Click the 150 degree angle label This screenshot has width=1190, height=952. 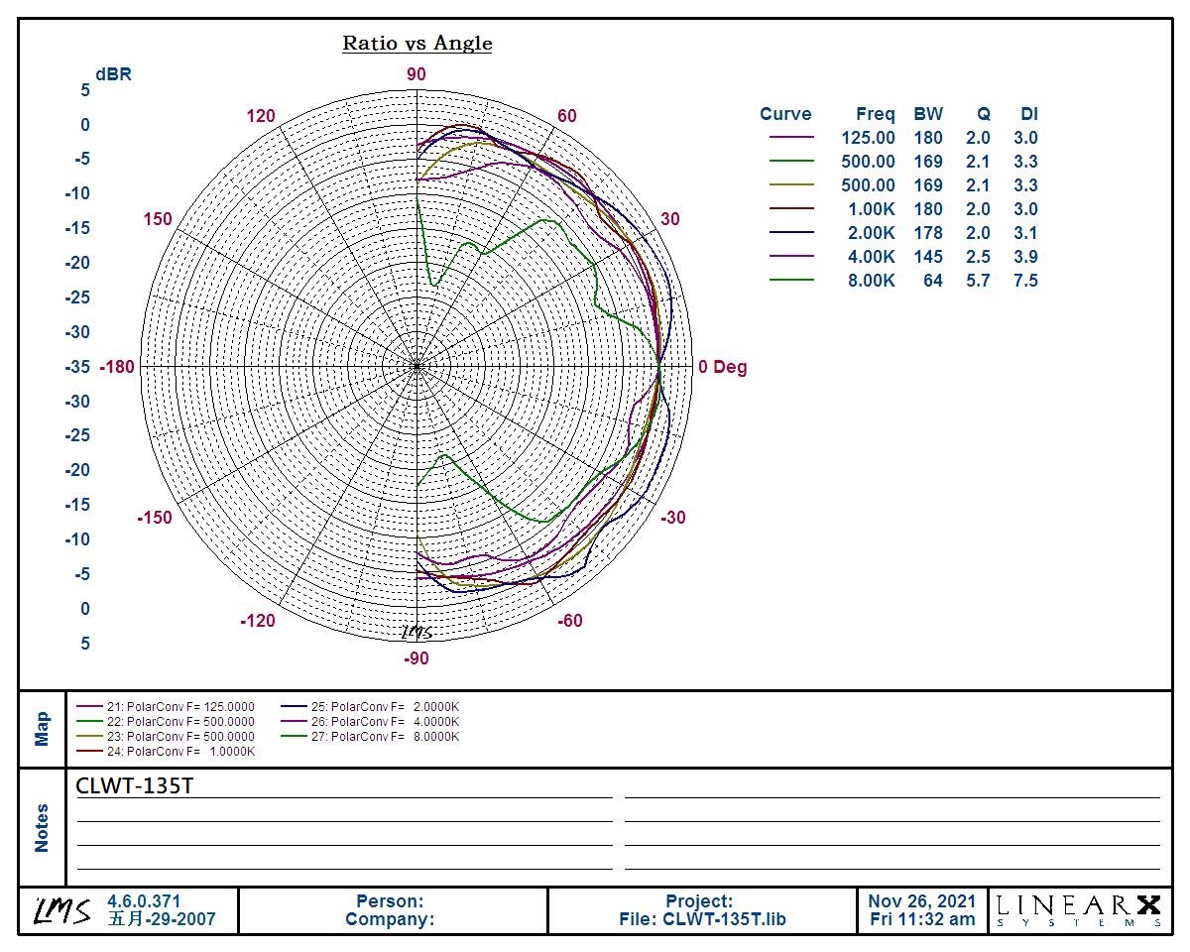point(157,219)
